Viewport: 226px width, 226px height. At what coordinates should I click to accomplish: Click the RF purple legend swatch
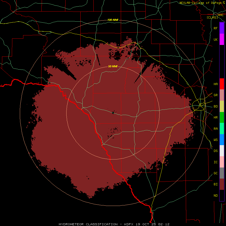[x=222, y=28]
